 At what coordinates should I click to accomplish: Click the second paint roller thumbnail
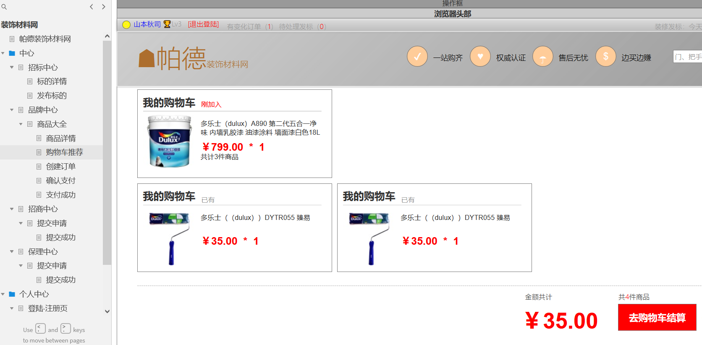tap(369, 238)
